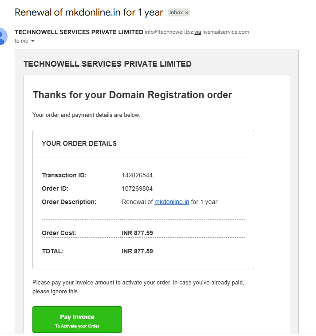316x336 pixels.
Task: Follow the "via" link in sender line
Action: 197,32
